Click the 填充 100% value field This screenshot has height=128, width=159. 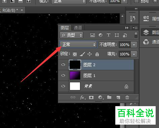(x=124, y=54)
